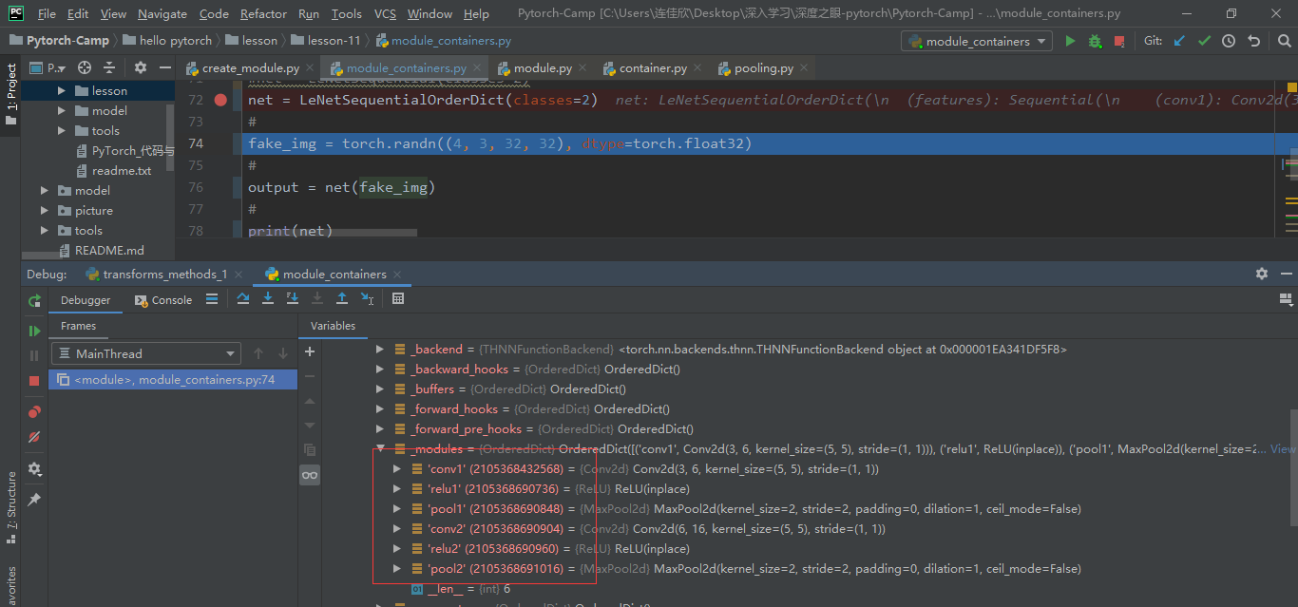Viewport: 1298px width, 607px height.
Task: View breakpoints with the red circles icon
Action: click(x=34, y=412)
